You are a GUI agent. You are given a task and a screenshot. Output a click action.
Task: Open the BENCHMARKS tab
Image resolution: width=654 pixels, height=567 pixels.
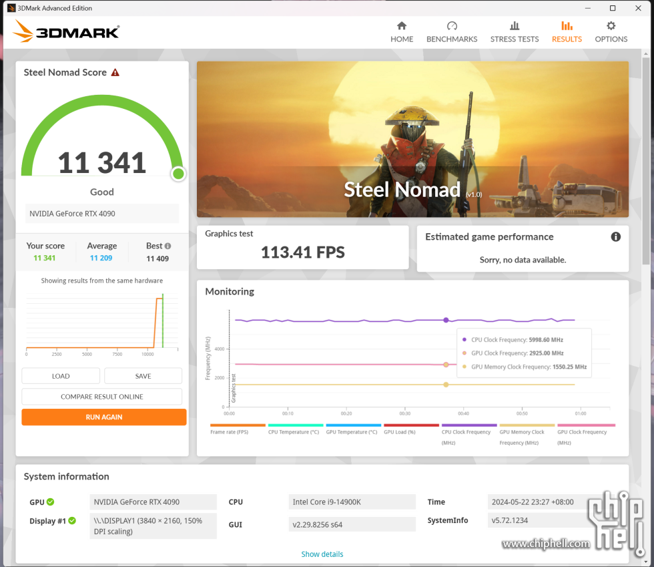[x=452, y=32]
